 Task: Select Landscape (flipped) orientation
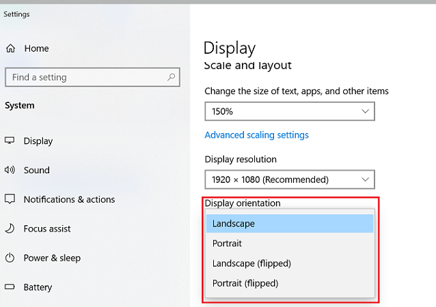(x=290, y=263)
